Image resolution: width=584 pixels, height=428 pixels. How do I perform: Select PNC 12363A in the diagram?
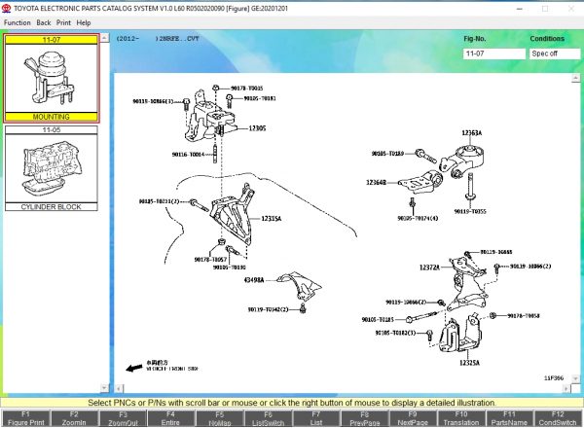[472, 133]
